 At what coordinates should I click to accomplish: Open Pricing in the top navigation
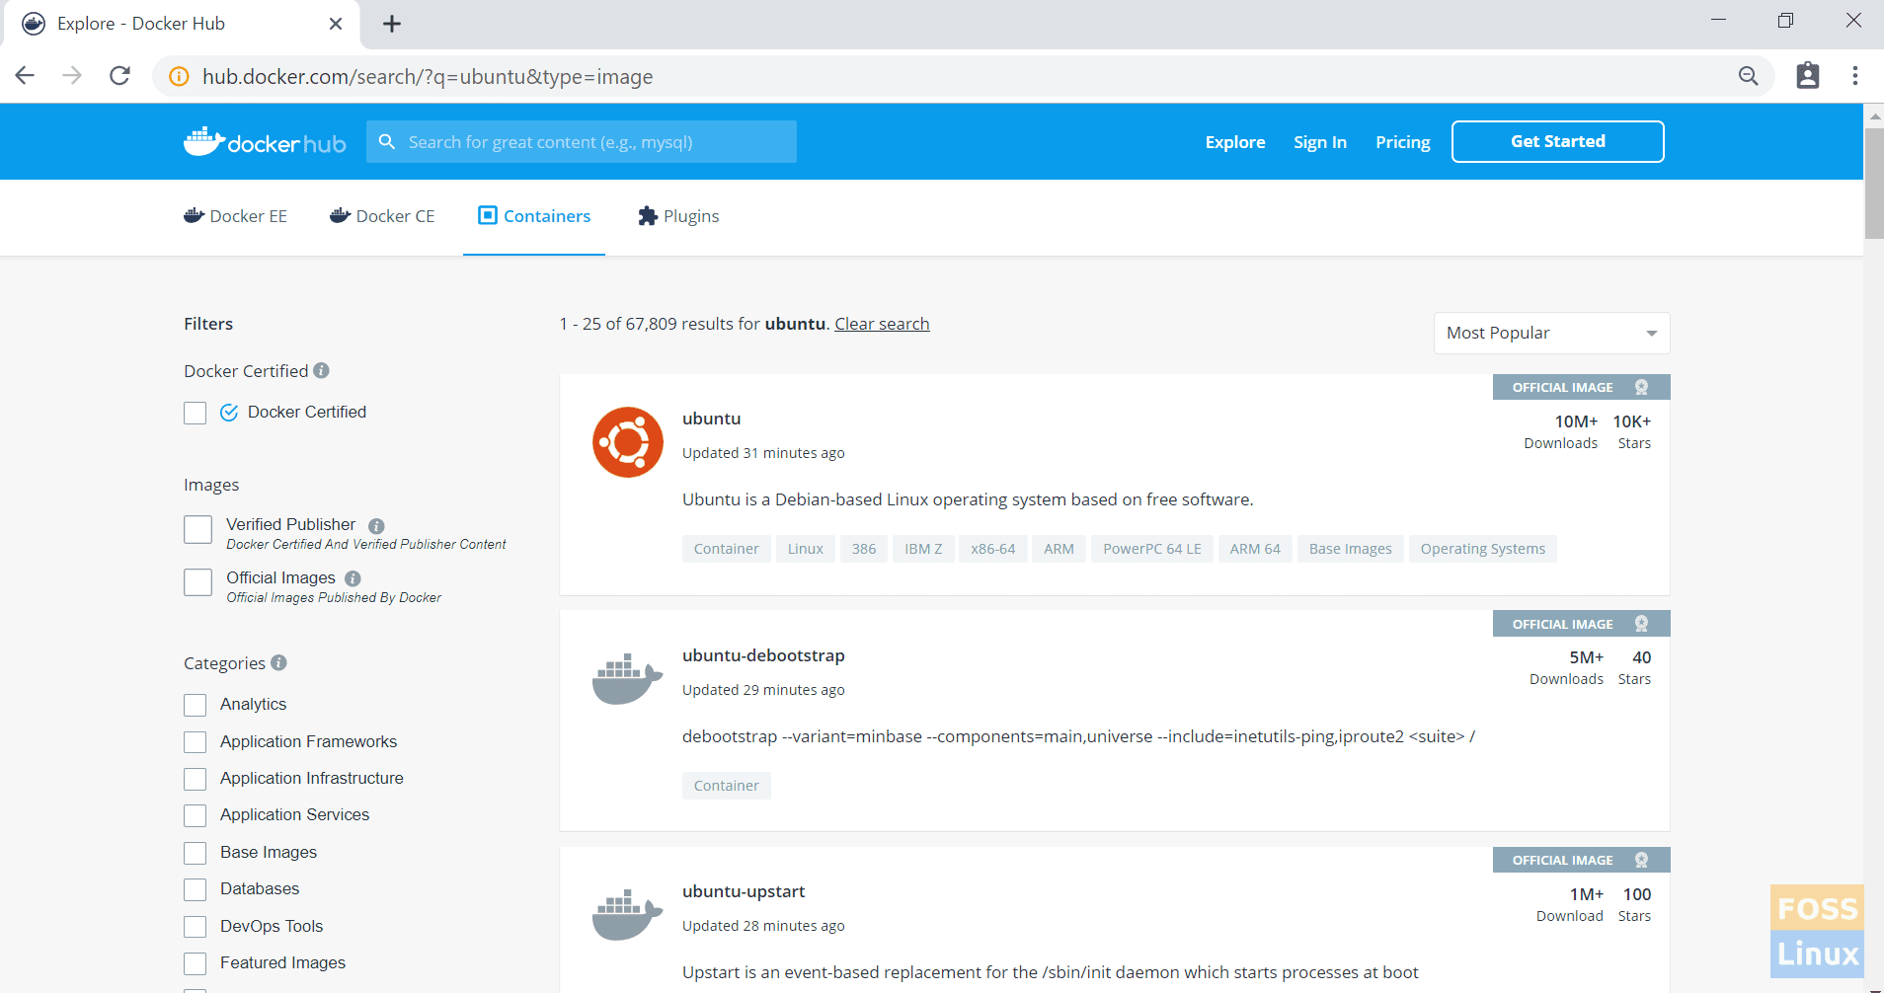pos(1403,142)
